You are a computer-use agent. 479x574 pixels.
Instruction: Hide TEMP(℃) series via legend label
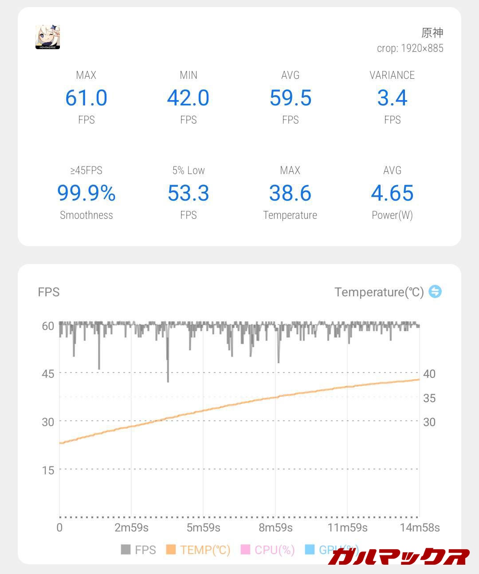click(x=205, y=550)
